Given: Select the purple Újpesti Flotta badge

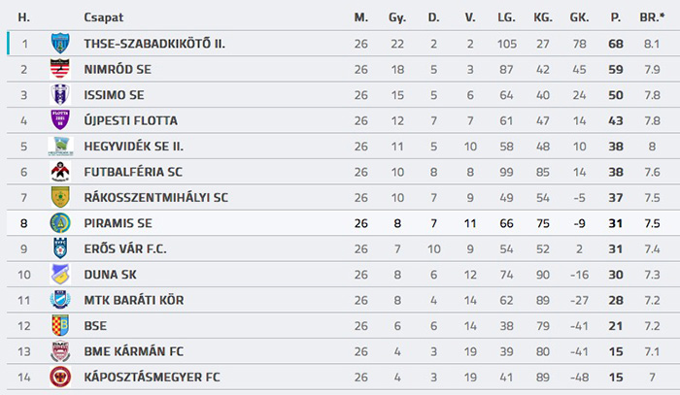Looking at the screenshot, I should click(60, 120).
